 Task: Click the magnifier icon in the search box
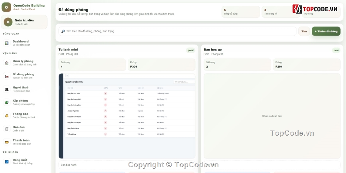click(x=63, y=31)
